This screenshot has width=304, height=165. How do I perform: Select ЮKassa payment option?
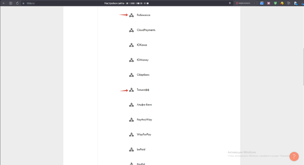click(x=142, y=45)
